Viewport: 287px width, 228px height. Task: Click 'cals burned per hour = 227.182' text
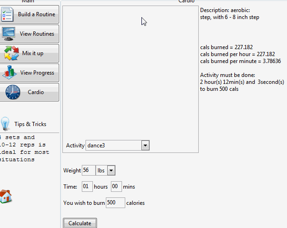point(238,54)
